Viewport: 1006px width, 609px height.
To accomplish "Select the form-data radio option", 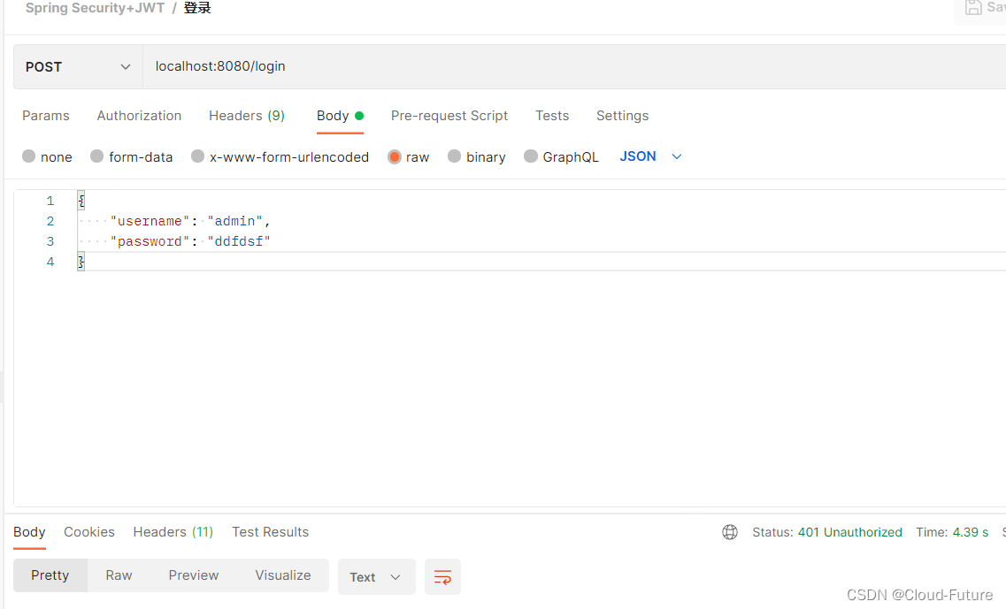I will click(x=97, y=156).
